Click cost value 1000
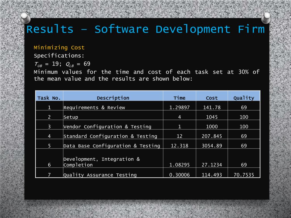Viewport: 291px width, 218px height. click(212, 127)
